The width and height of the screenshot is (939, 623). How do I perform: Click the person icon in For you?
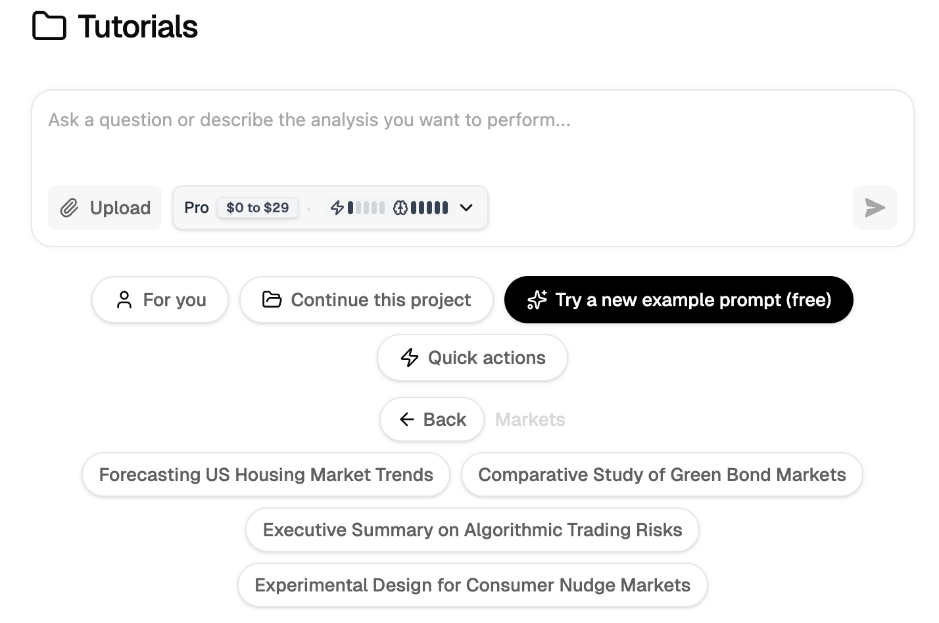[x=124, y=300]
